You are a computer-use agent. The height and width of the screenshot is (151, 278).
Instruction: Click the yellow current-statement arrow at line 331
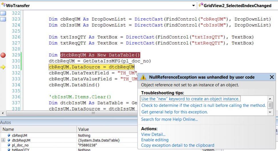(3, 67)
